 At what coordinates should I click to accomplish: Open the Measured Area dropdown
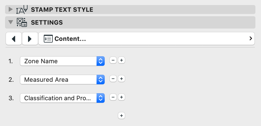coord(62,80)
